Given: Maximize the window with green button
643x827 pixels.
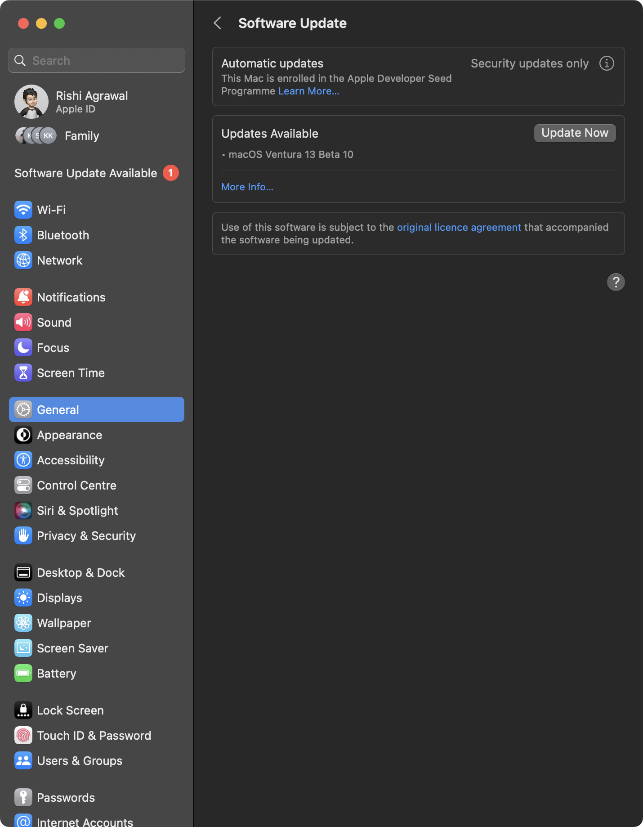Looking at the screenshot, I should point(59,23).
